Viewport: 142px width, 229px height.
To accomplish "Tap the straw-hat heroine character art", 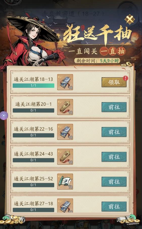I will [x=33, y=42].
